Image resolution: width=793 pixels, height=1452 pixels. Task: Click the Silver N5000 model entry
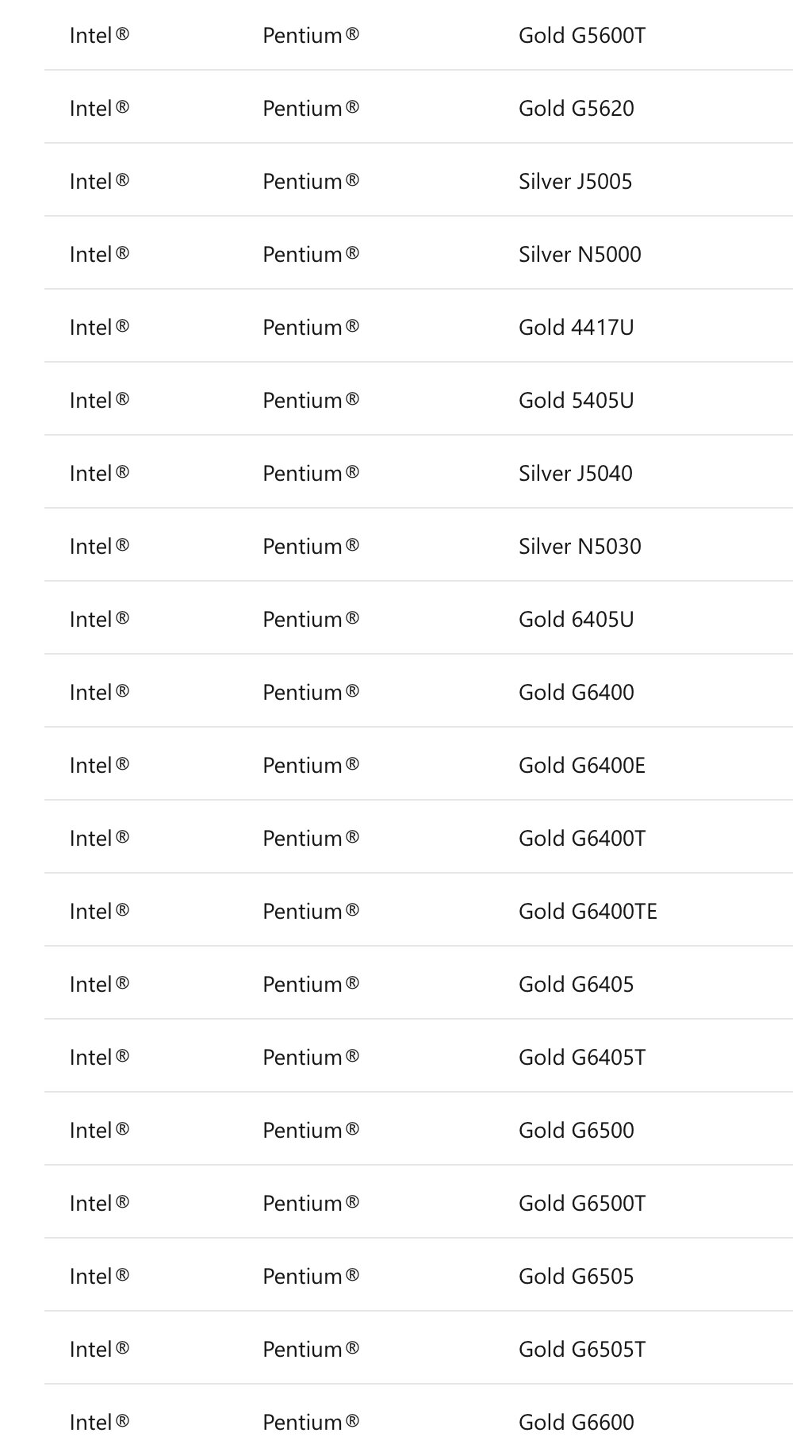click(x=580, y=255)
